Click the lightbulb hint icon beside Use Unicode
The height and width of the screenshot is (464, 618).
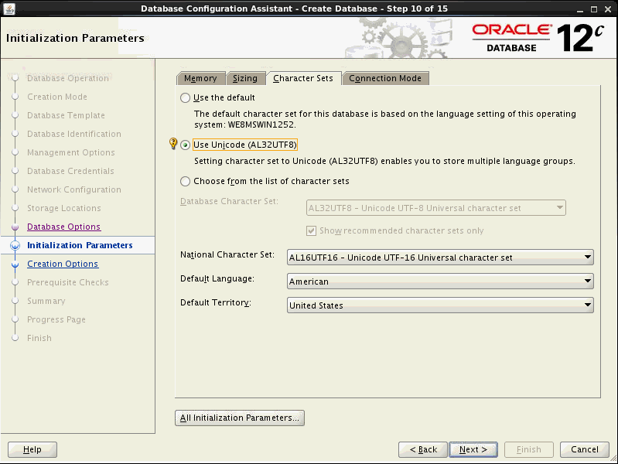click(172, 143)
